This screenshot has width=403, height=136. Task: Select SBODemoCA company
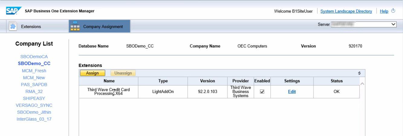[34, 57]
